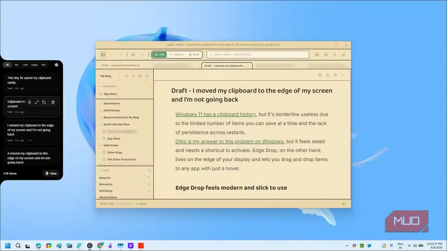Expand the attachments folder
This screenshot has height=251, width=447.
[x=100, y=104]
